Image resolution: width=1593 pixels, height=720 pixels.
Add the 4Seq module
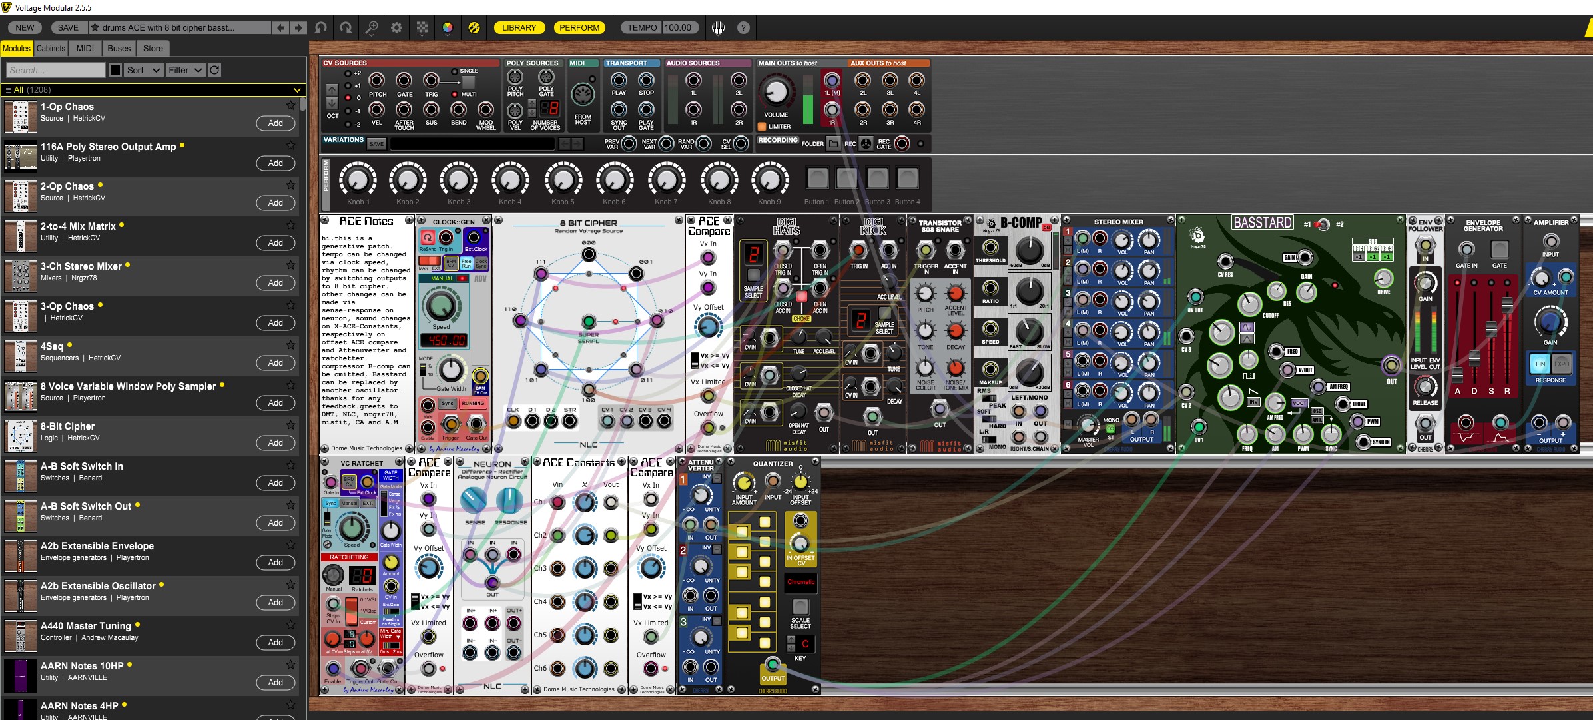pos(276,363)
